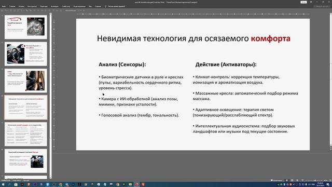Switch to Slide Sorter view in status bar

tap(292, 180)
